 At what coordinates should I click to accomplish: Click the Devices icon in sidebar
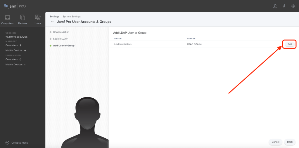[x=23, y=18]
